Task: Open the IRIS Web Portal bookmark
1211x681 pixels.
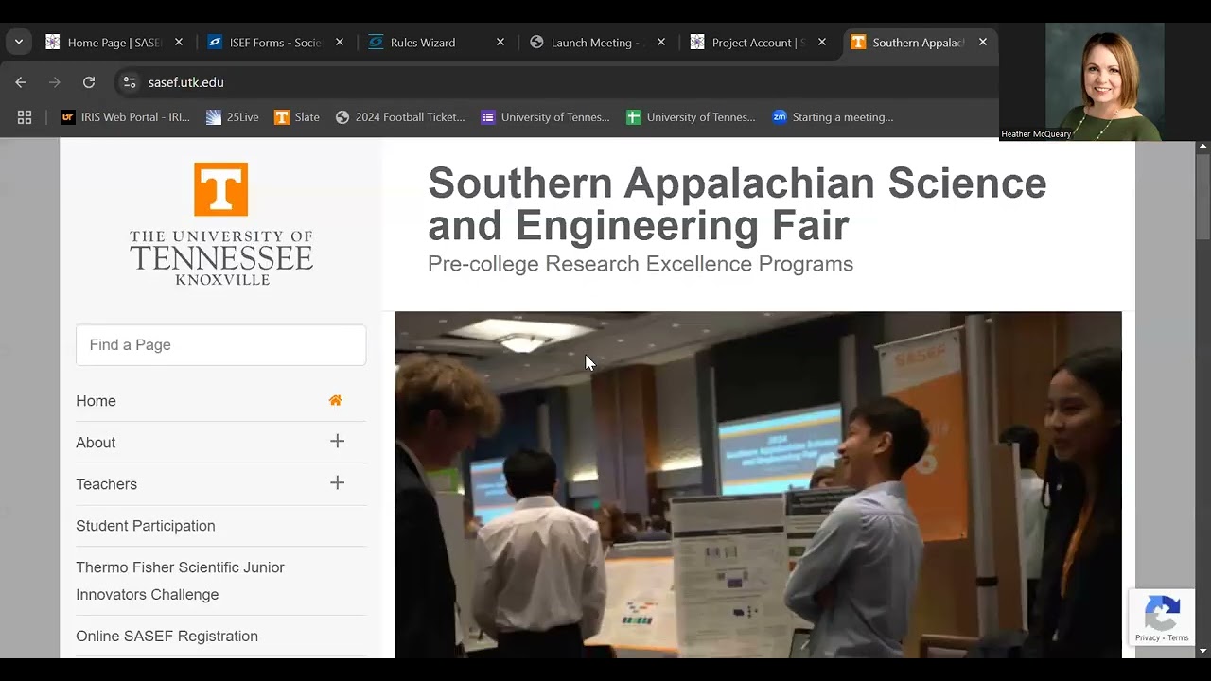Action: coord(125,117)
